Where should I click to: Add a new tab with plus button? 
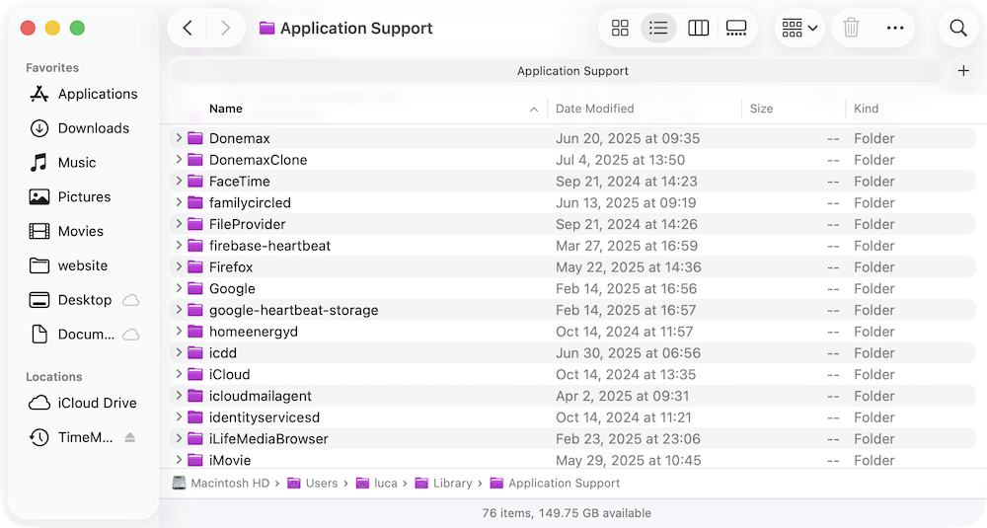coord(963,70)
